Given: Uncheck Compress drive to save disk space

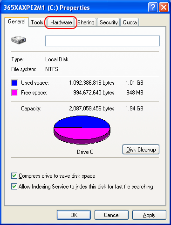Looking at the screenshot, I should [14, 176].
